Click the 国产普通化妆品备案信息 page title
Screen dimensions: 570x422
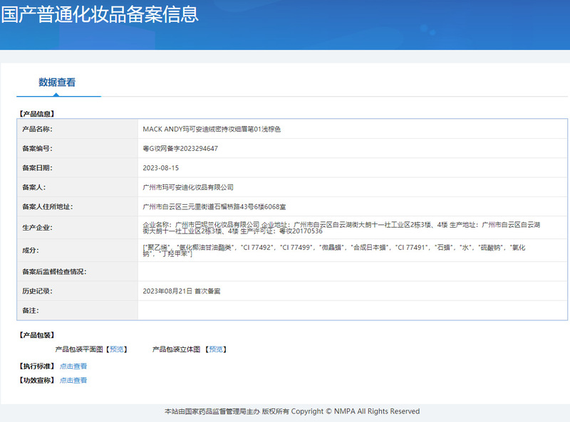[100, 14]
